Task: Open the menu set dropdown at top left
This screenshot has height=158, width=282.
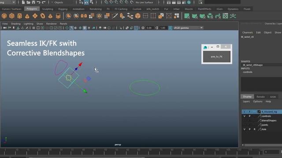Action: (x=7, y=2)
